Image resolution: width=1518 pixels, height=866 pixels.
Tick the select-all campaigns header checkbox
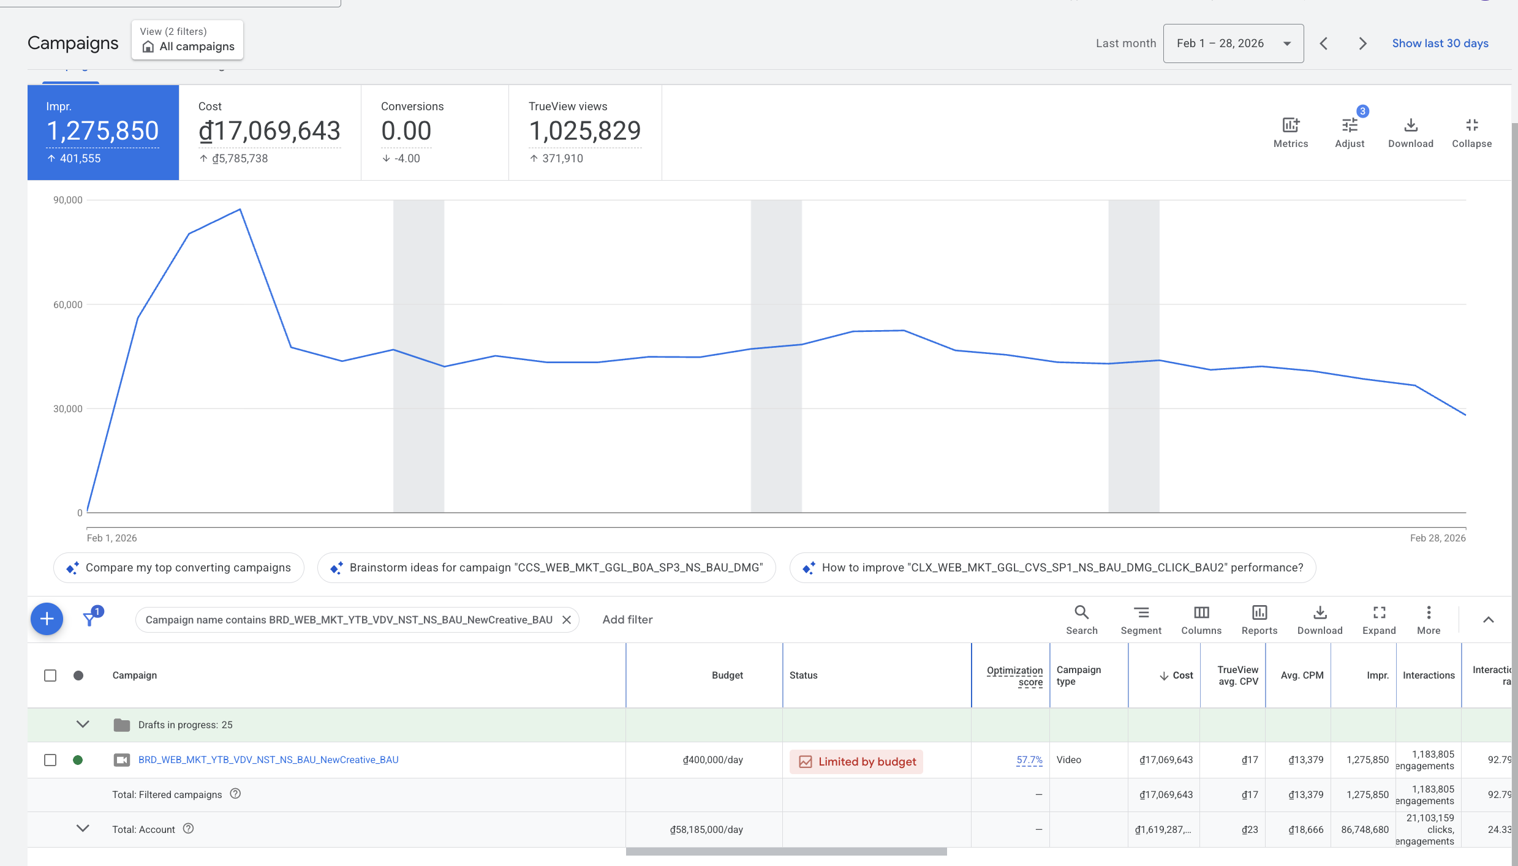[50, 676]
